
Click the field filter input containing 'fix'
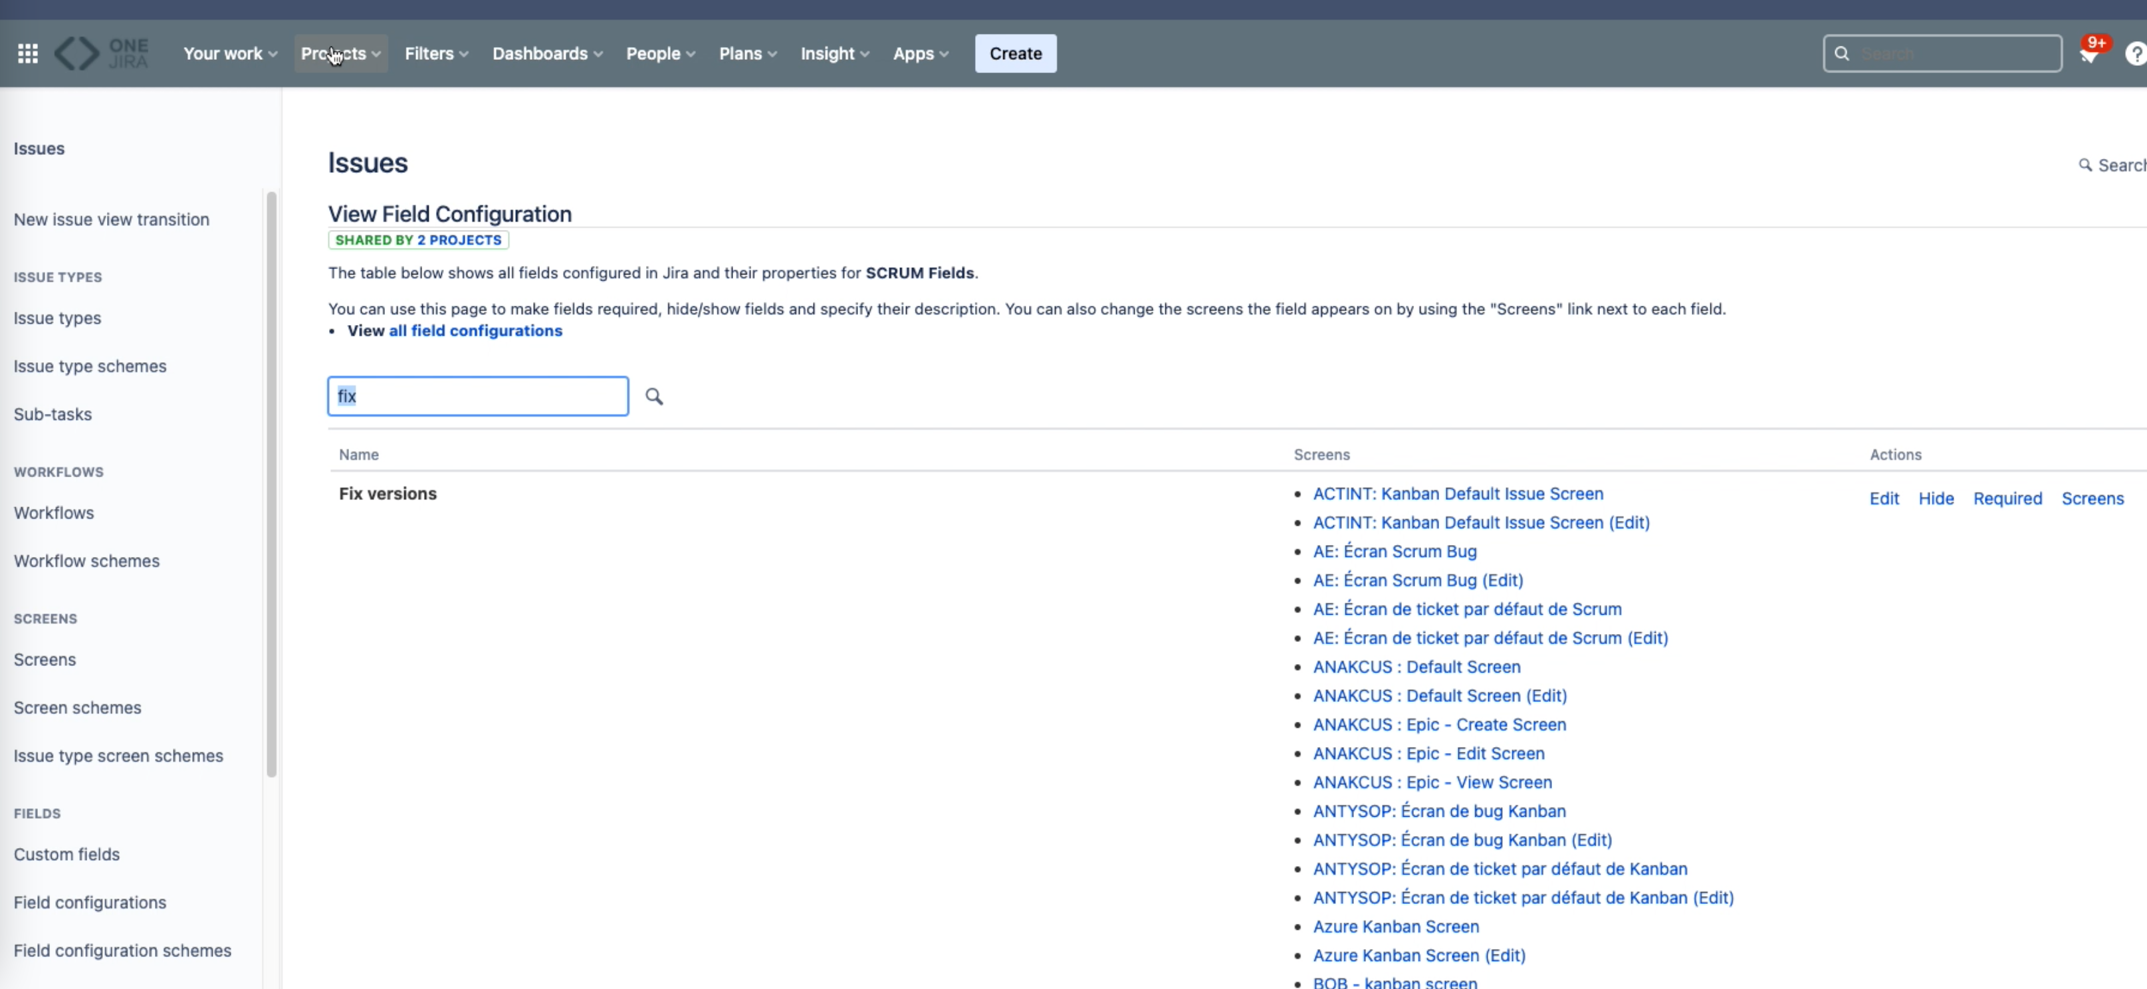(477, 397)
